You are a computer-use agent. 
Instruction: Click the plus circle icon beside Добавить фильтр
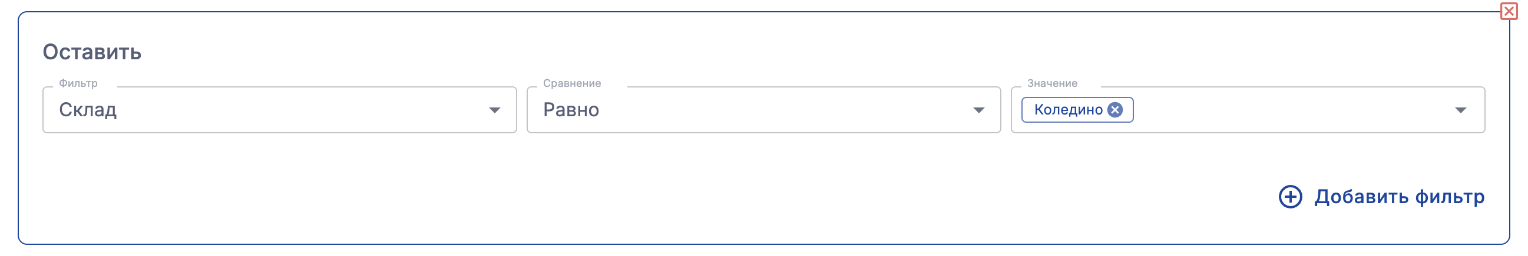[x=1290, y=197]
